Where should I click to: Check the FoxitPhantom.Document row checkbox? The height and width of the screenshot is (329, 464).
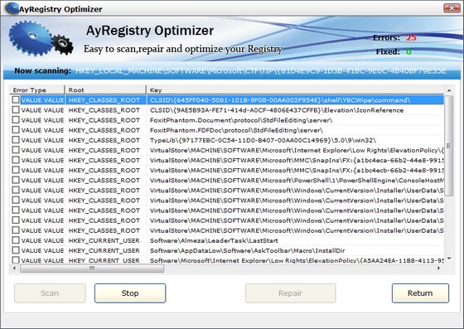16,120
